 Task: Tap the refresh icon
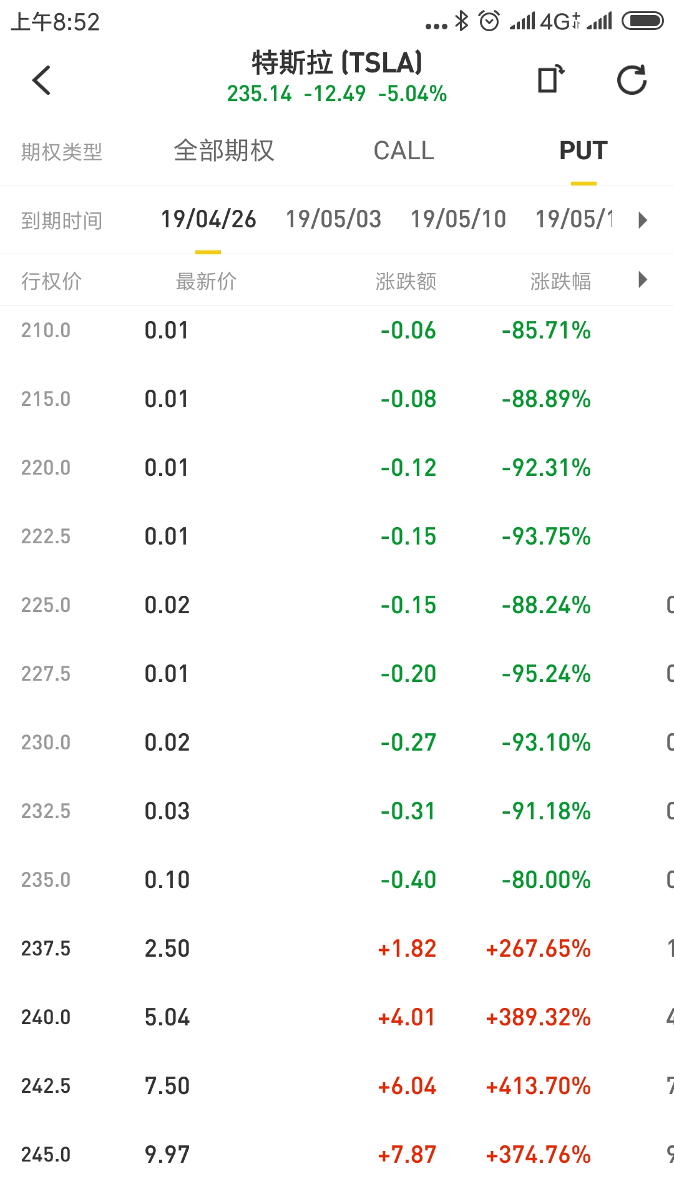click(632, 80)
